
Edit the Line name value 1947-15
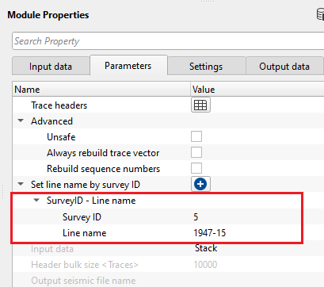point(210,233)
